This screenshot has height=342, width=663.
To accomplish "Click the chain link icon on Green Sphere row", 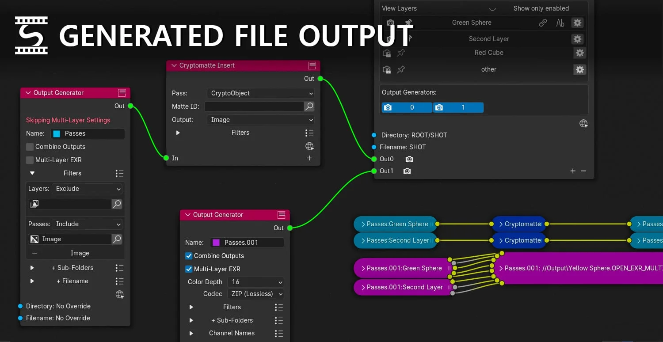I will coord(543,23).
